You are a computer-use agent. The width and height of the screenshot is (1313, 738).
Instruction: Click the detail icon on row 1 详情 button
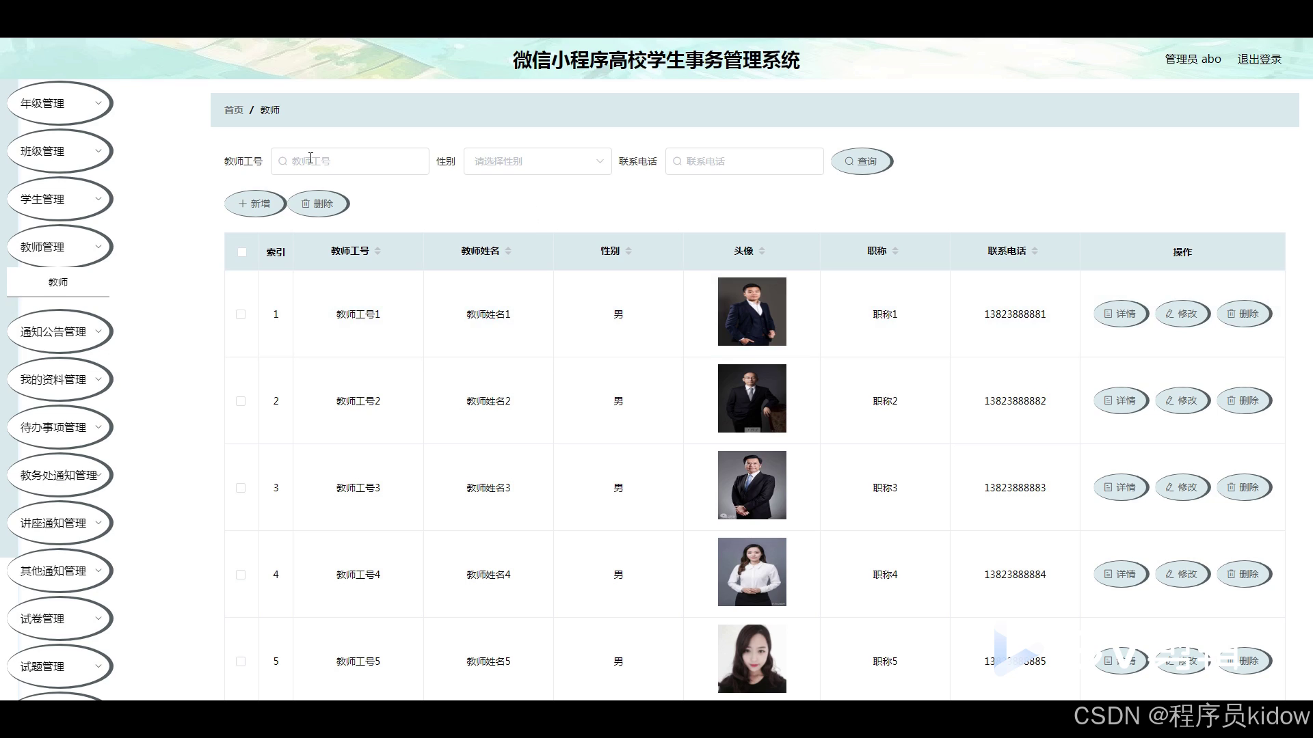[1108, 314]
